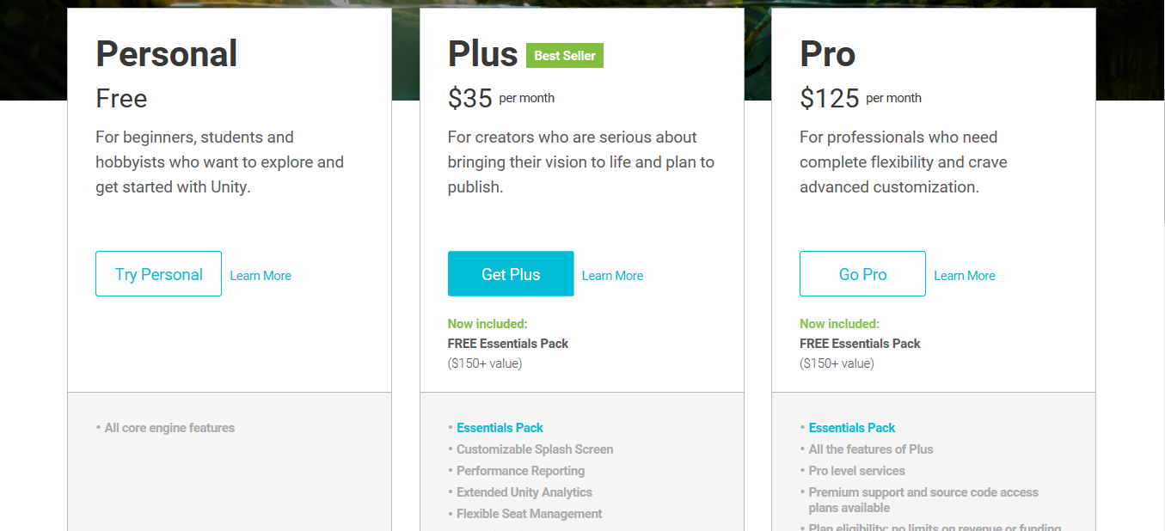Click Performance Reporting feature item
1165x531 pixels.
pos(520,471)
